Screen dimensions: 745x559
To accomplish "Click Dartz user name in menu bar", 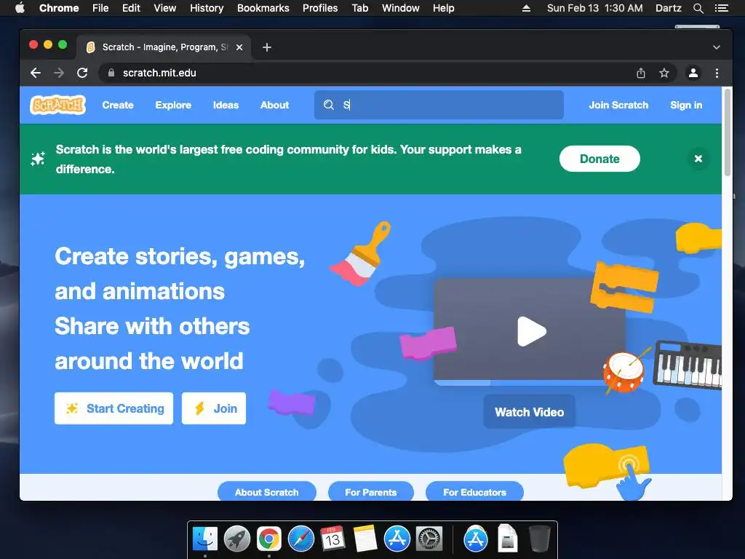I will click(x=668, y=8).
